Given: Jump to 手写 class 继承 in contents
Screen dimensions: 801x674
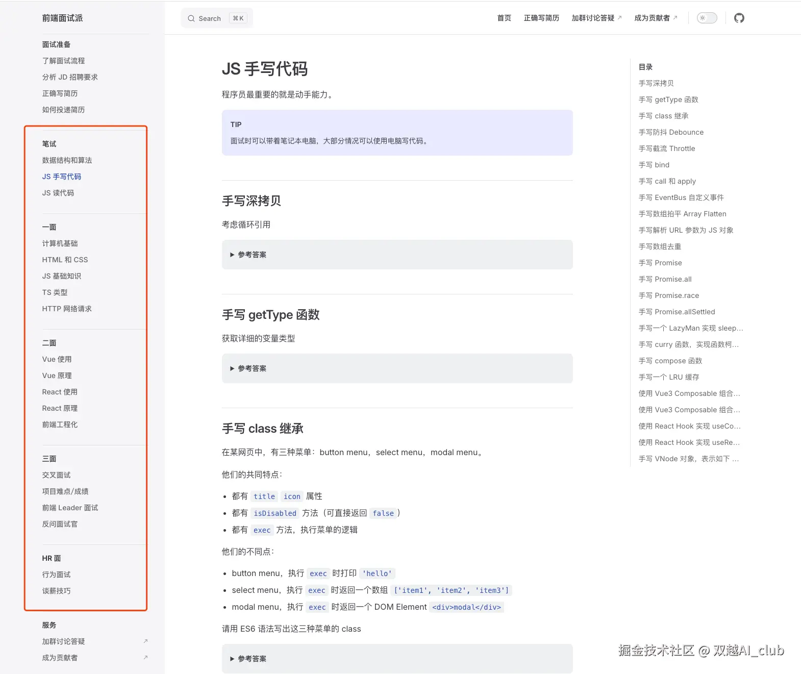Looking at the screenshot, I should pos(663,116).
